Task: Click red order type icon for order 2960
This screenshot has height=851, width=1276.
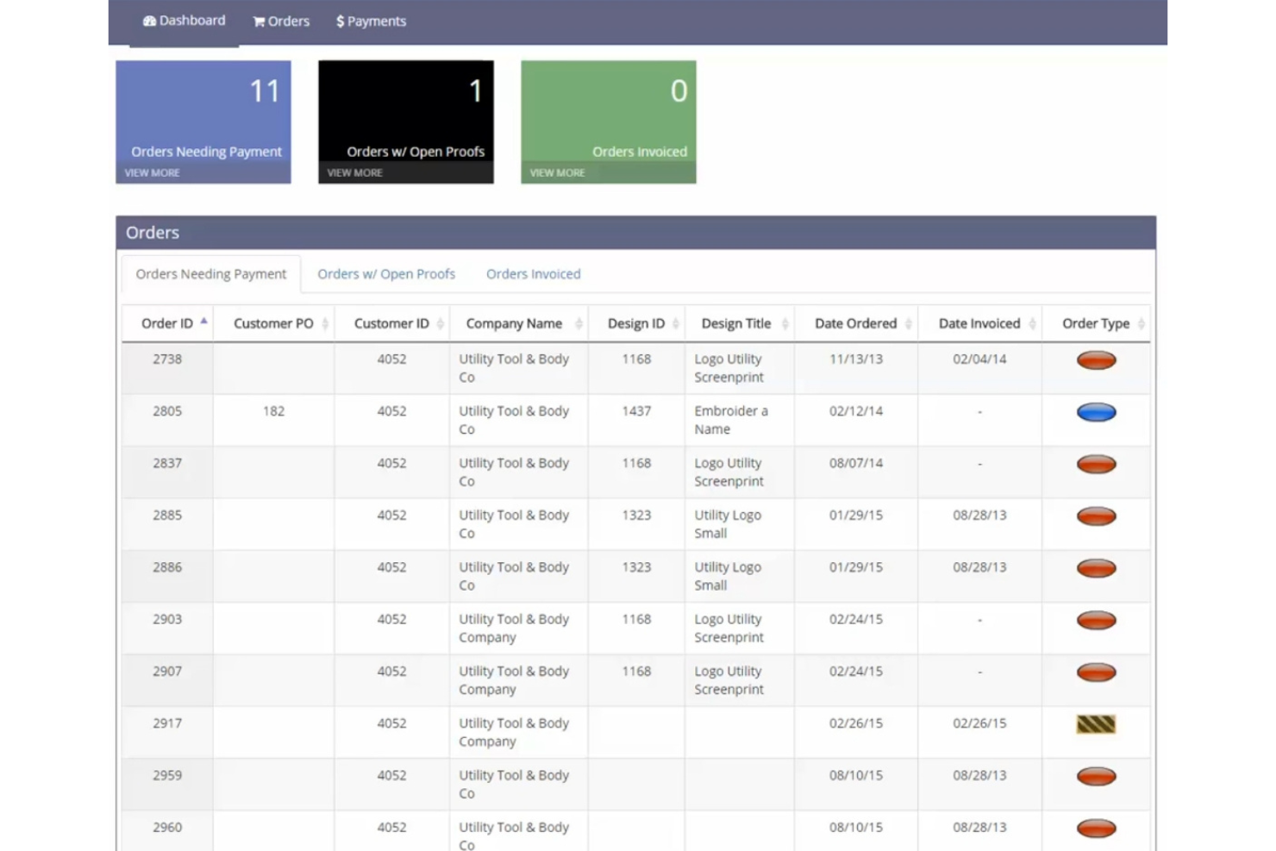Action: (1097, 829)
